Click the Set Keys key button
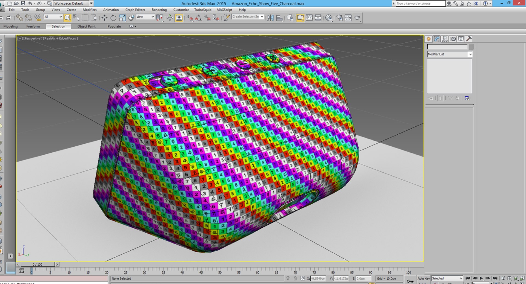Viewport: 526px width, 284px height. (x=410, y=281)
